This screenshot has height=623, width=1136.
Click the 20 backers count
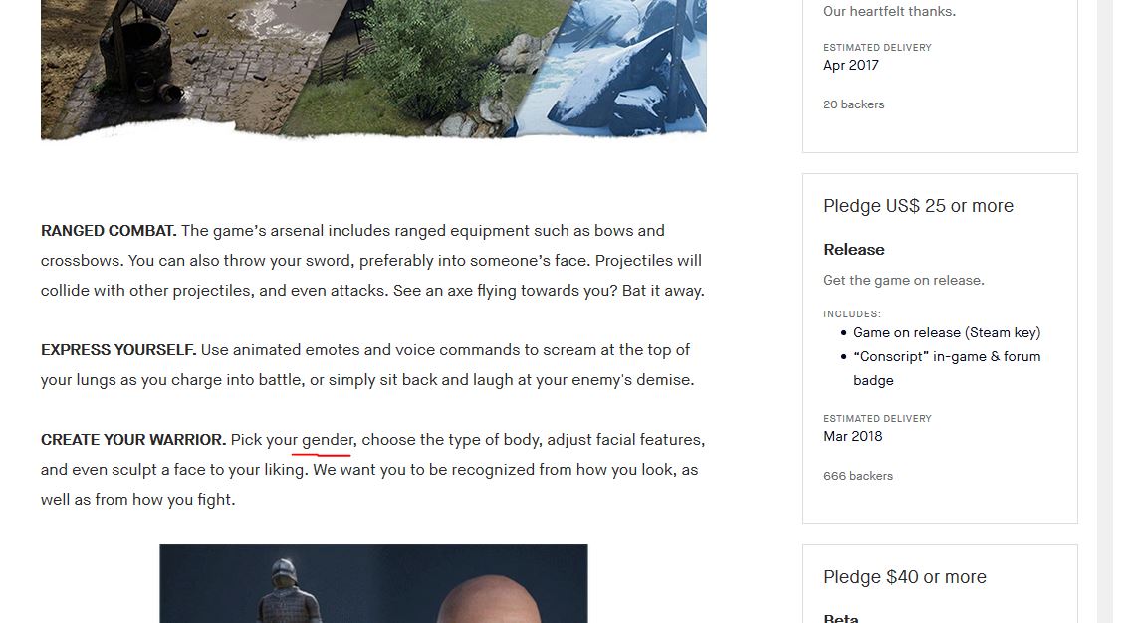[x=853, y=104]
